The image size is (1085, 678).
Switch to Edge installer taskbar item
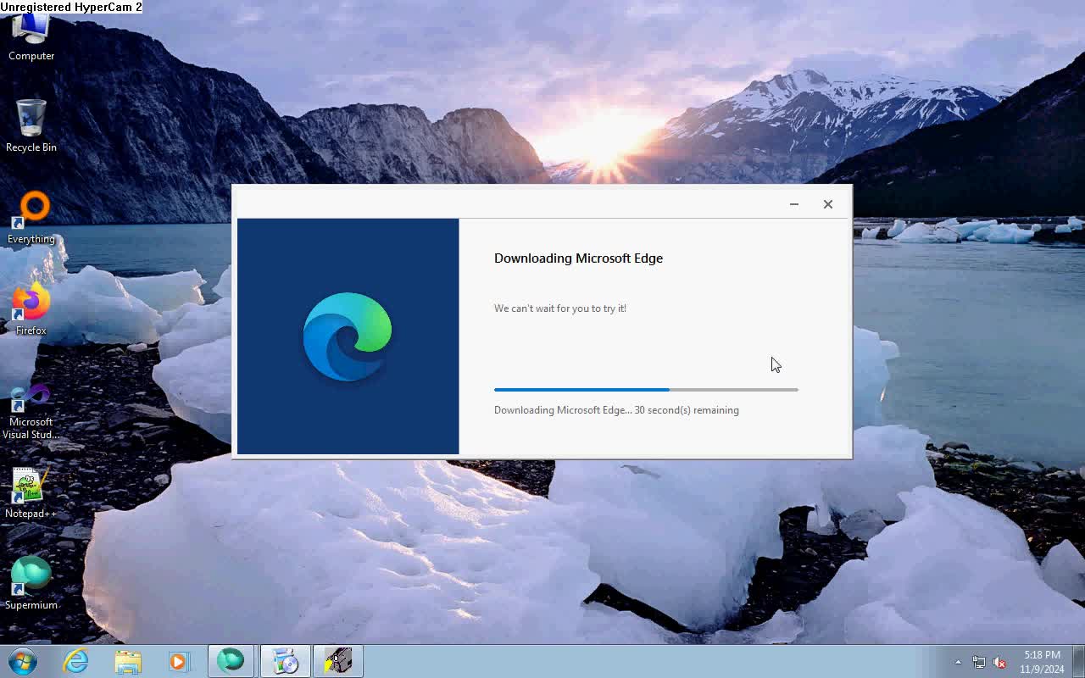tap(286, 661)
